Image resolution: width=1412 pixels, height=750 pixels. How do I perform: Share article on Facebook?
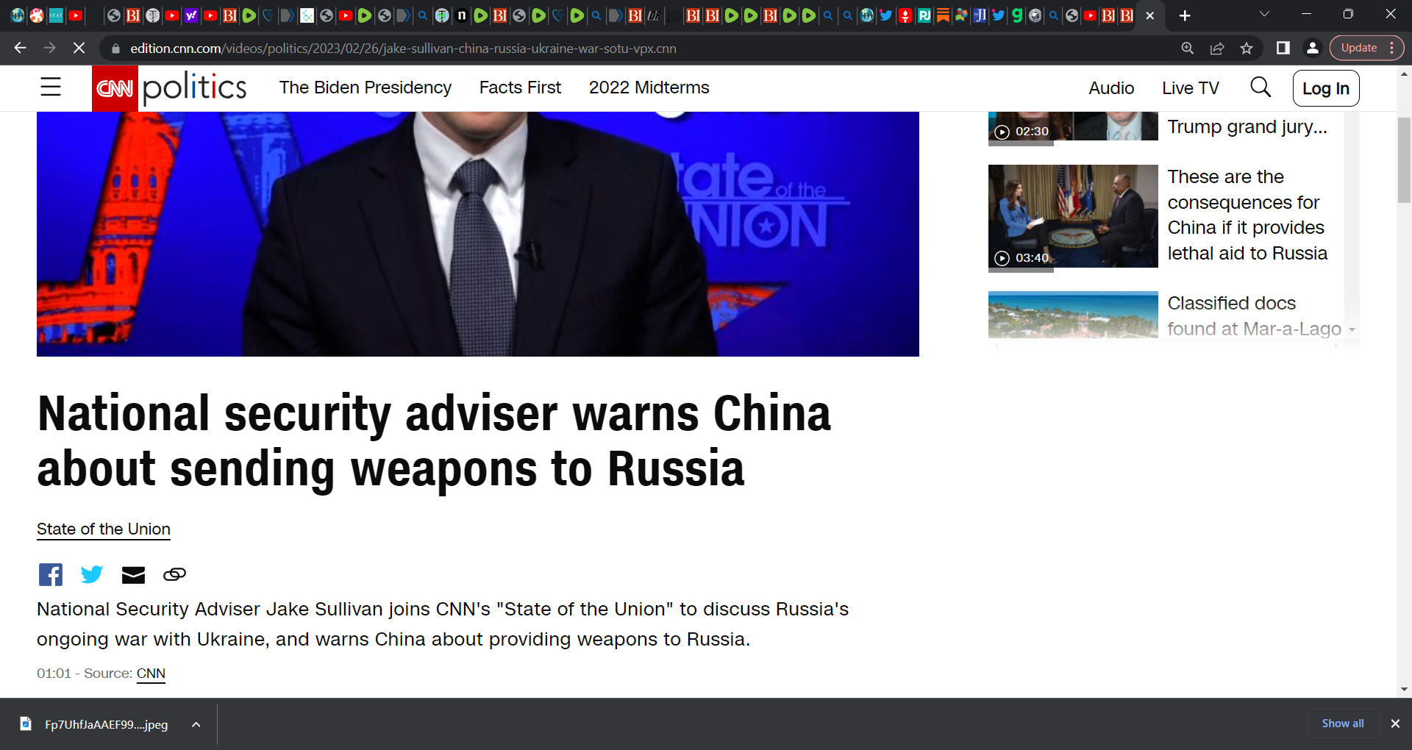(x=51, y=574)
